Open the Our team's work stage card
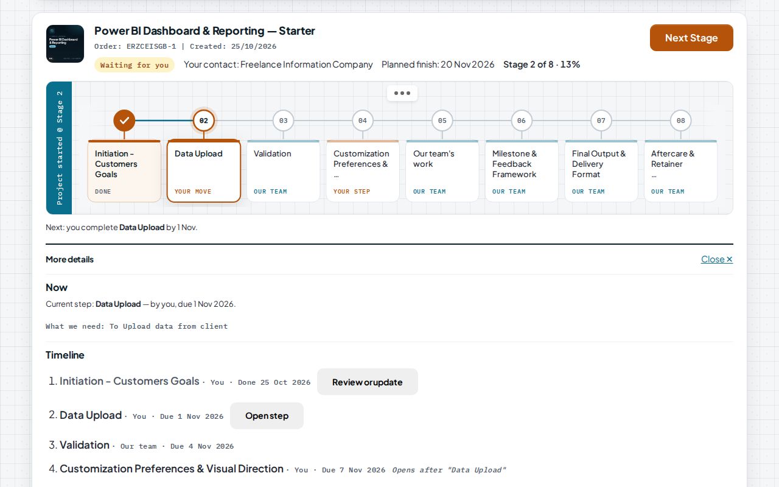This screenshot has width=779, height=487. pos(442,171)
